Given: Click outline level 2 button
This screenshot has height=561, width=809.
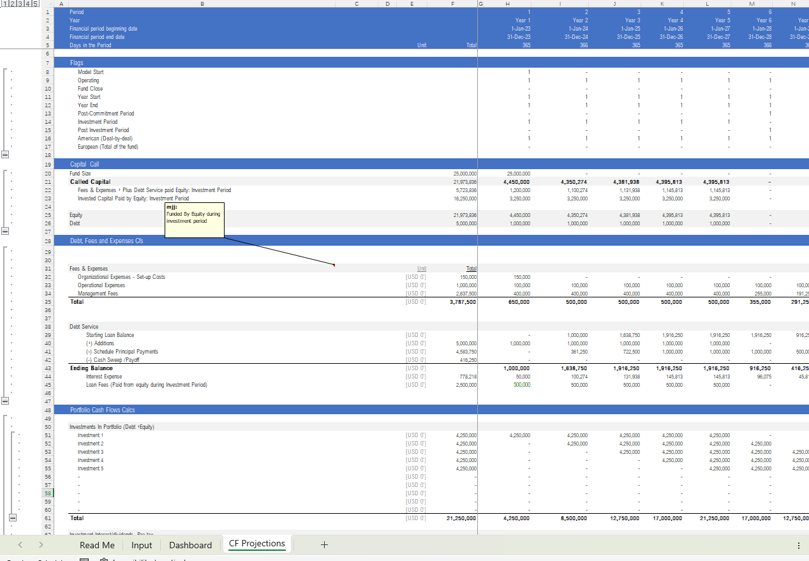Looking at the screenshot, I should (x=11, y=4).
